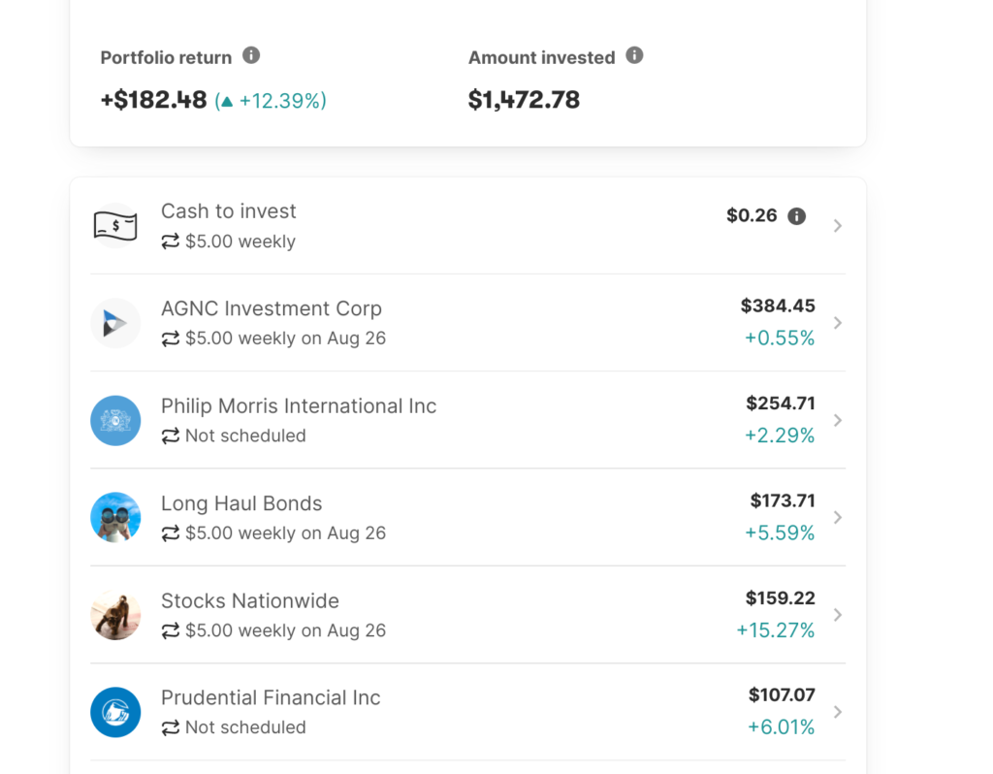The width and height of the screenshot is (993, 774).
Task: Open AGNC Investment Corp details chevron
Action: coord(838,323)
